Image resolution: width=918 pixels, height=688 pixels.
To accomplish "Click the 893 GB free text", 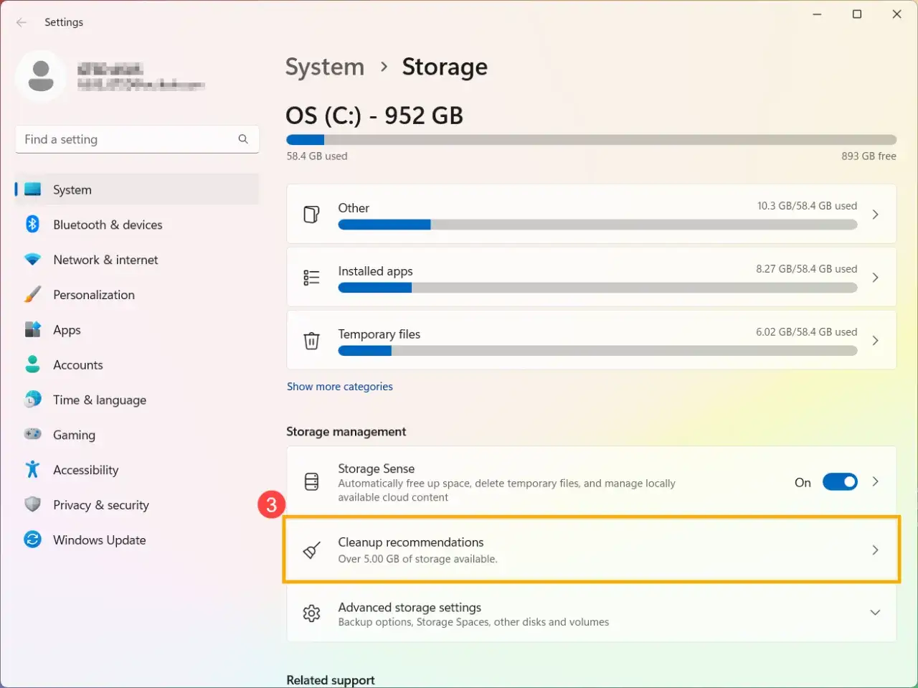I will click(x=869, y=156).
